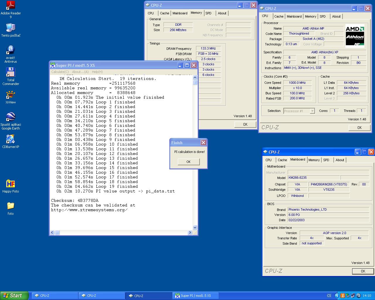Image resolution: width=375 pixels, height=300 pixels.
Task: Launch XnView desktop shortcut
Action: (11, 98)
